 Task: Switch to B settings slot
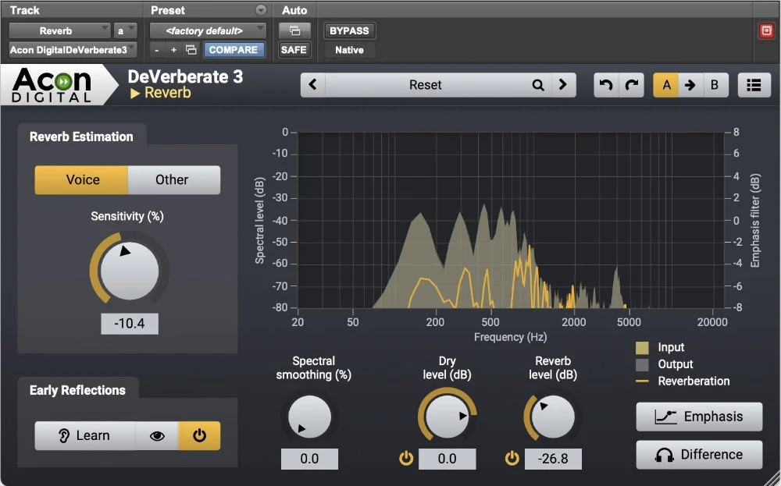(715, 85)
